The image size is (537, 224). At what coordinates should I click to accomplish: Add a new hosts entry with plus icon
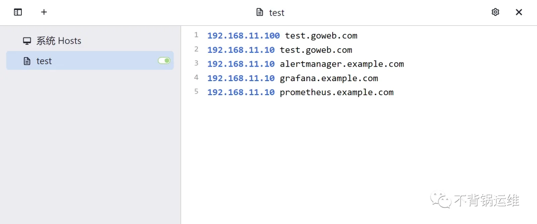click(44, 12)
